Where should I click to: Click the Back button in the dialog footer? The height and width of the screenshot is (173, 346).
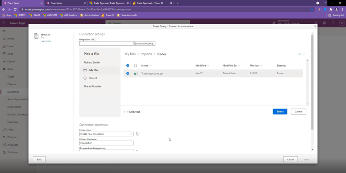(x=39, y=159)
